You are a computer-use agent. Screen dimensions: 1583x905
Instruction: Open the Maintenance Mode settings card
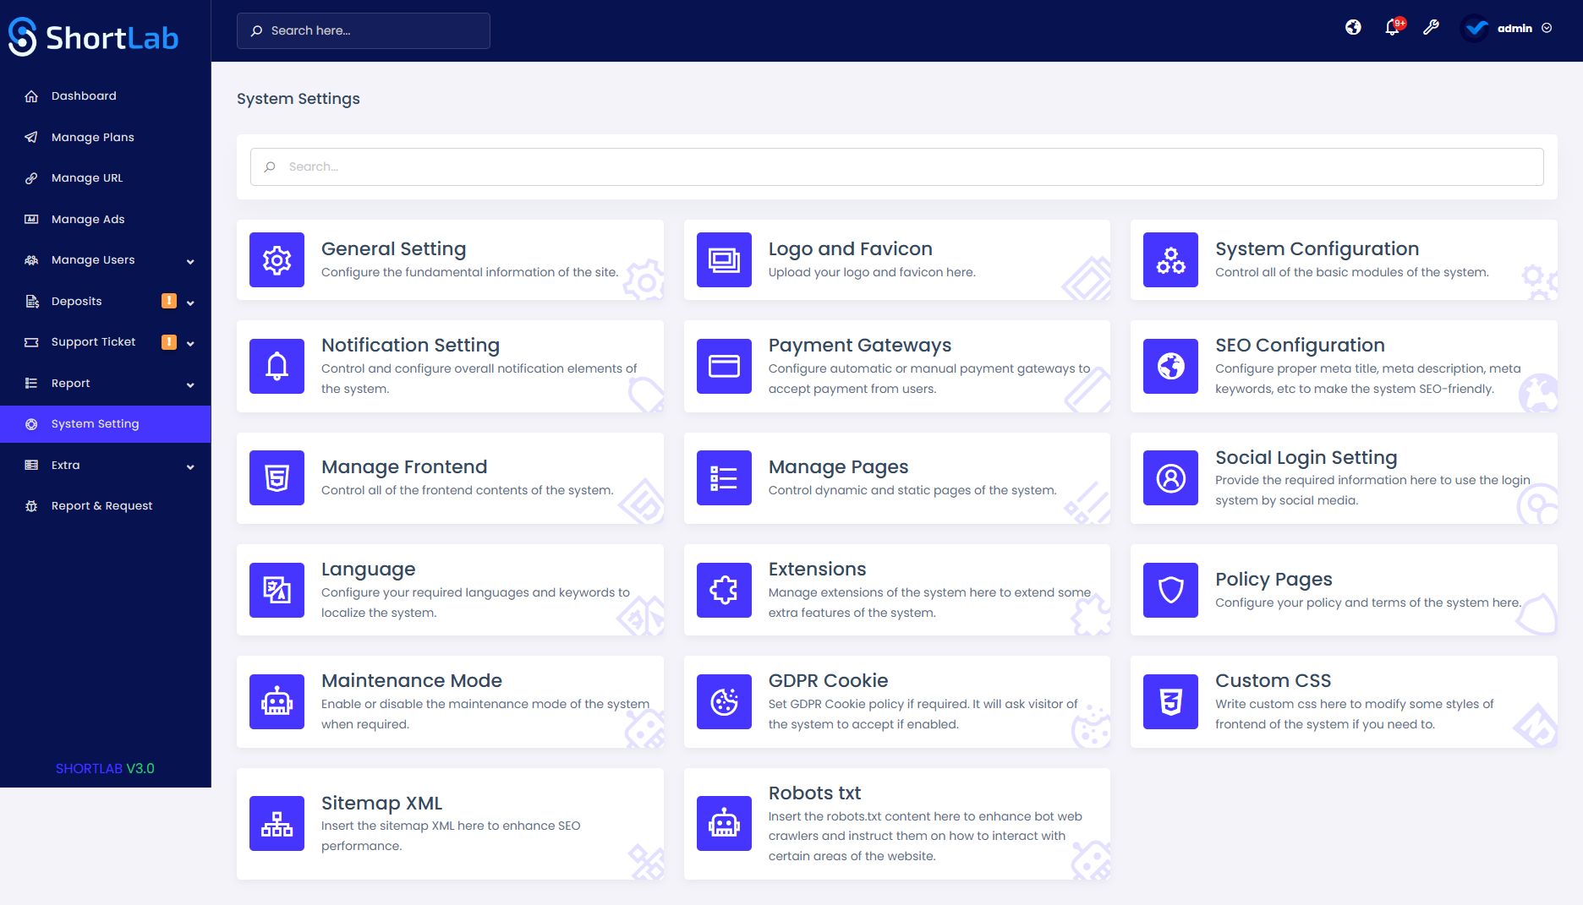coord(450,701)
